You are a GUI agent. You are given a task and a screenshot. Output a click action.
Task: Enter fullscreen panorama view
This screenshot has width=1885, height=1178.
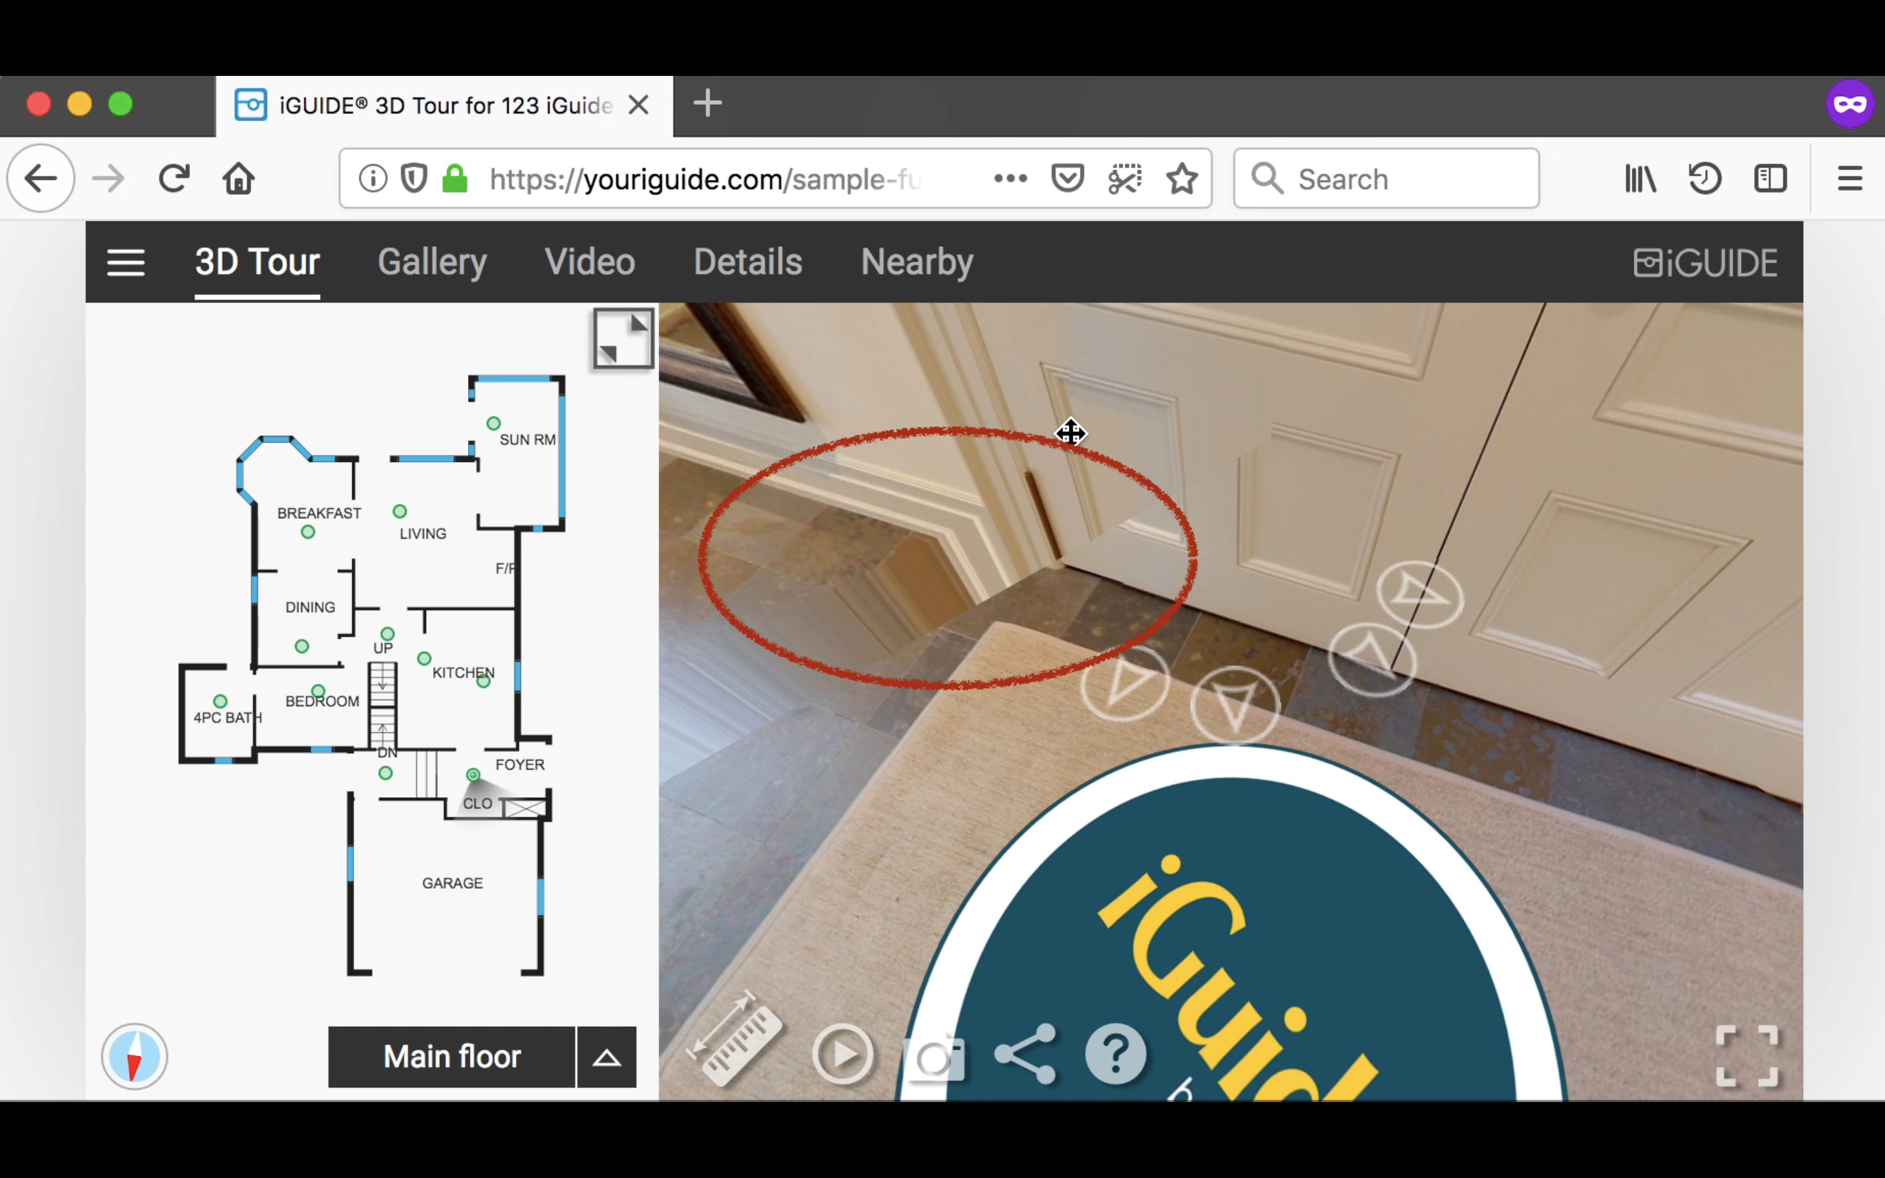(1747, 1056)
